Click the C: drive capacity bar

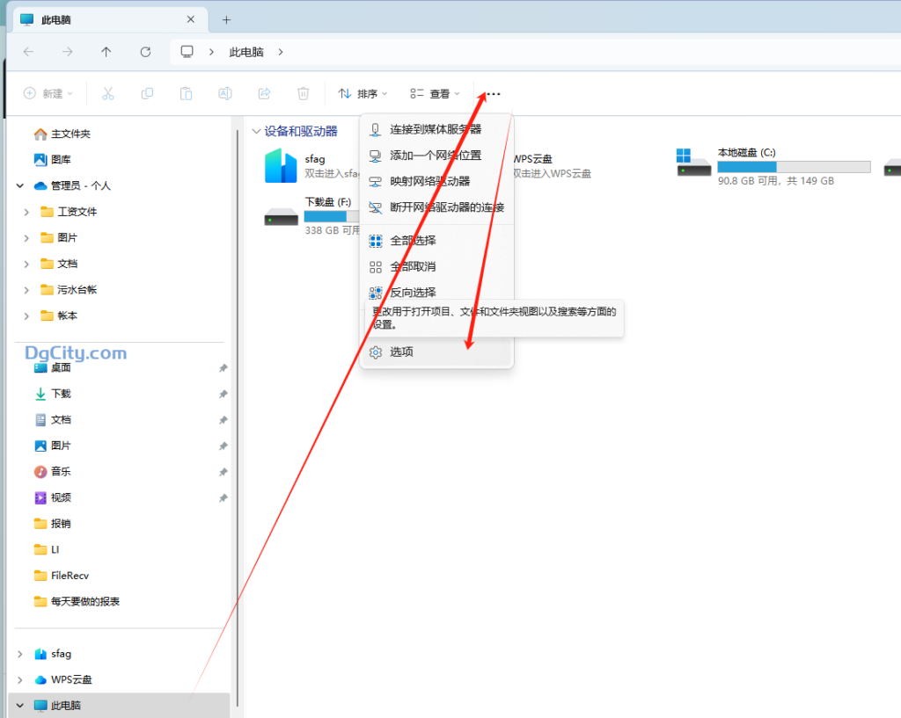click(794, 166)
